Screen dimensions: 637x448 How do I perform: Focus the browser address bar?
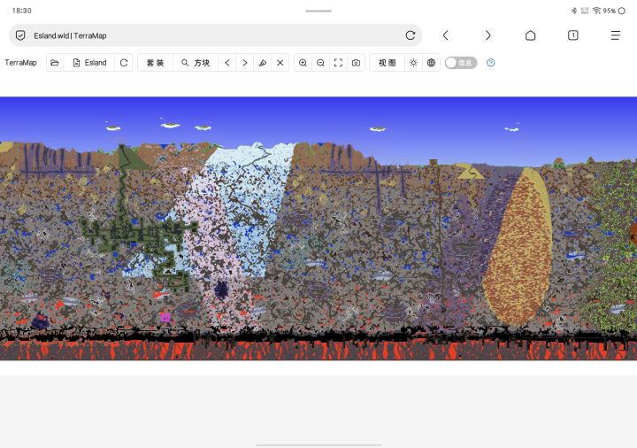(x=215, y=35)
